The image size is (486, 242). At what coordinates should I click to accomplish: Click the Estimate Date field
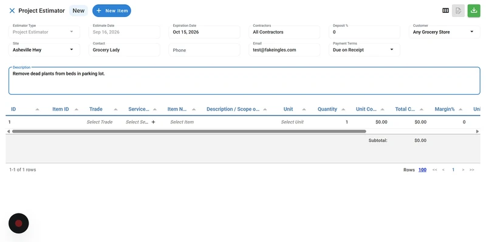(x=125, y=32)
